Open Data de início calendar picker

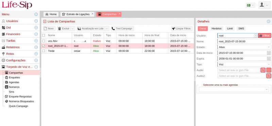click(269, 53)
